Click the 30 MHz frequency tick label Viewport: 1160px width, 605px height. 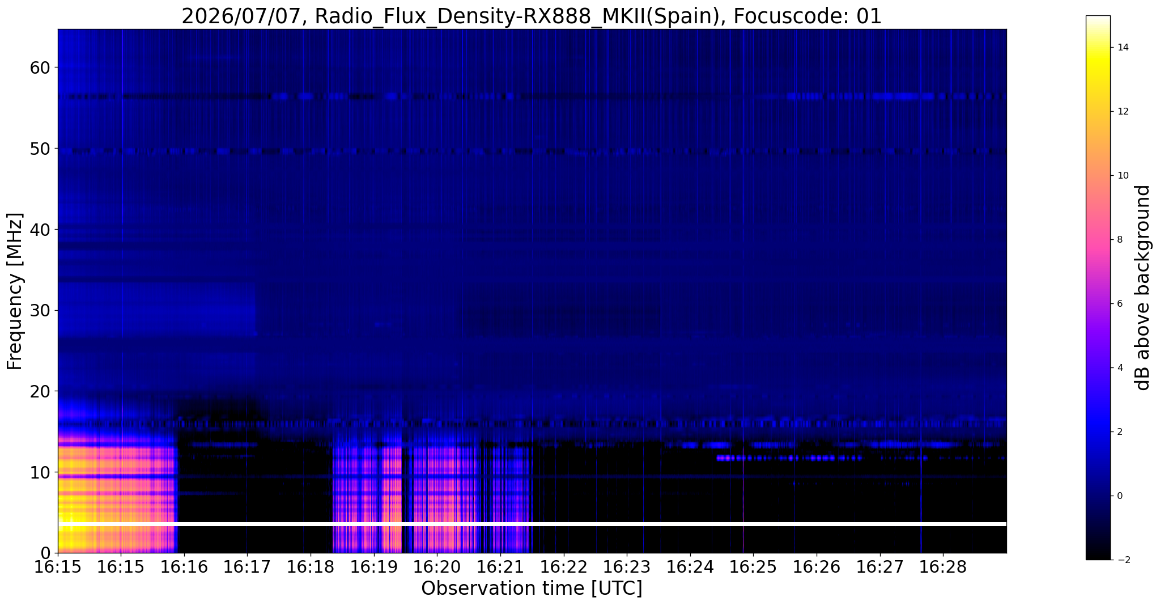[40, 310]
